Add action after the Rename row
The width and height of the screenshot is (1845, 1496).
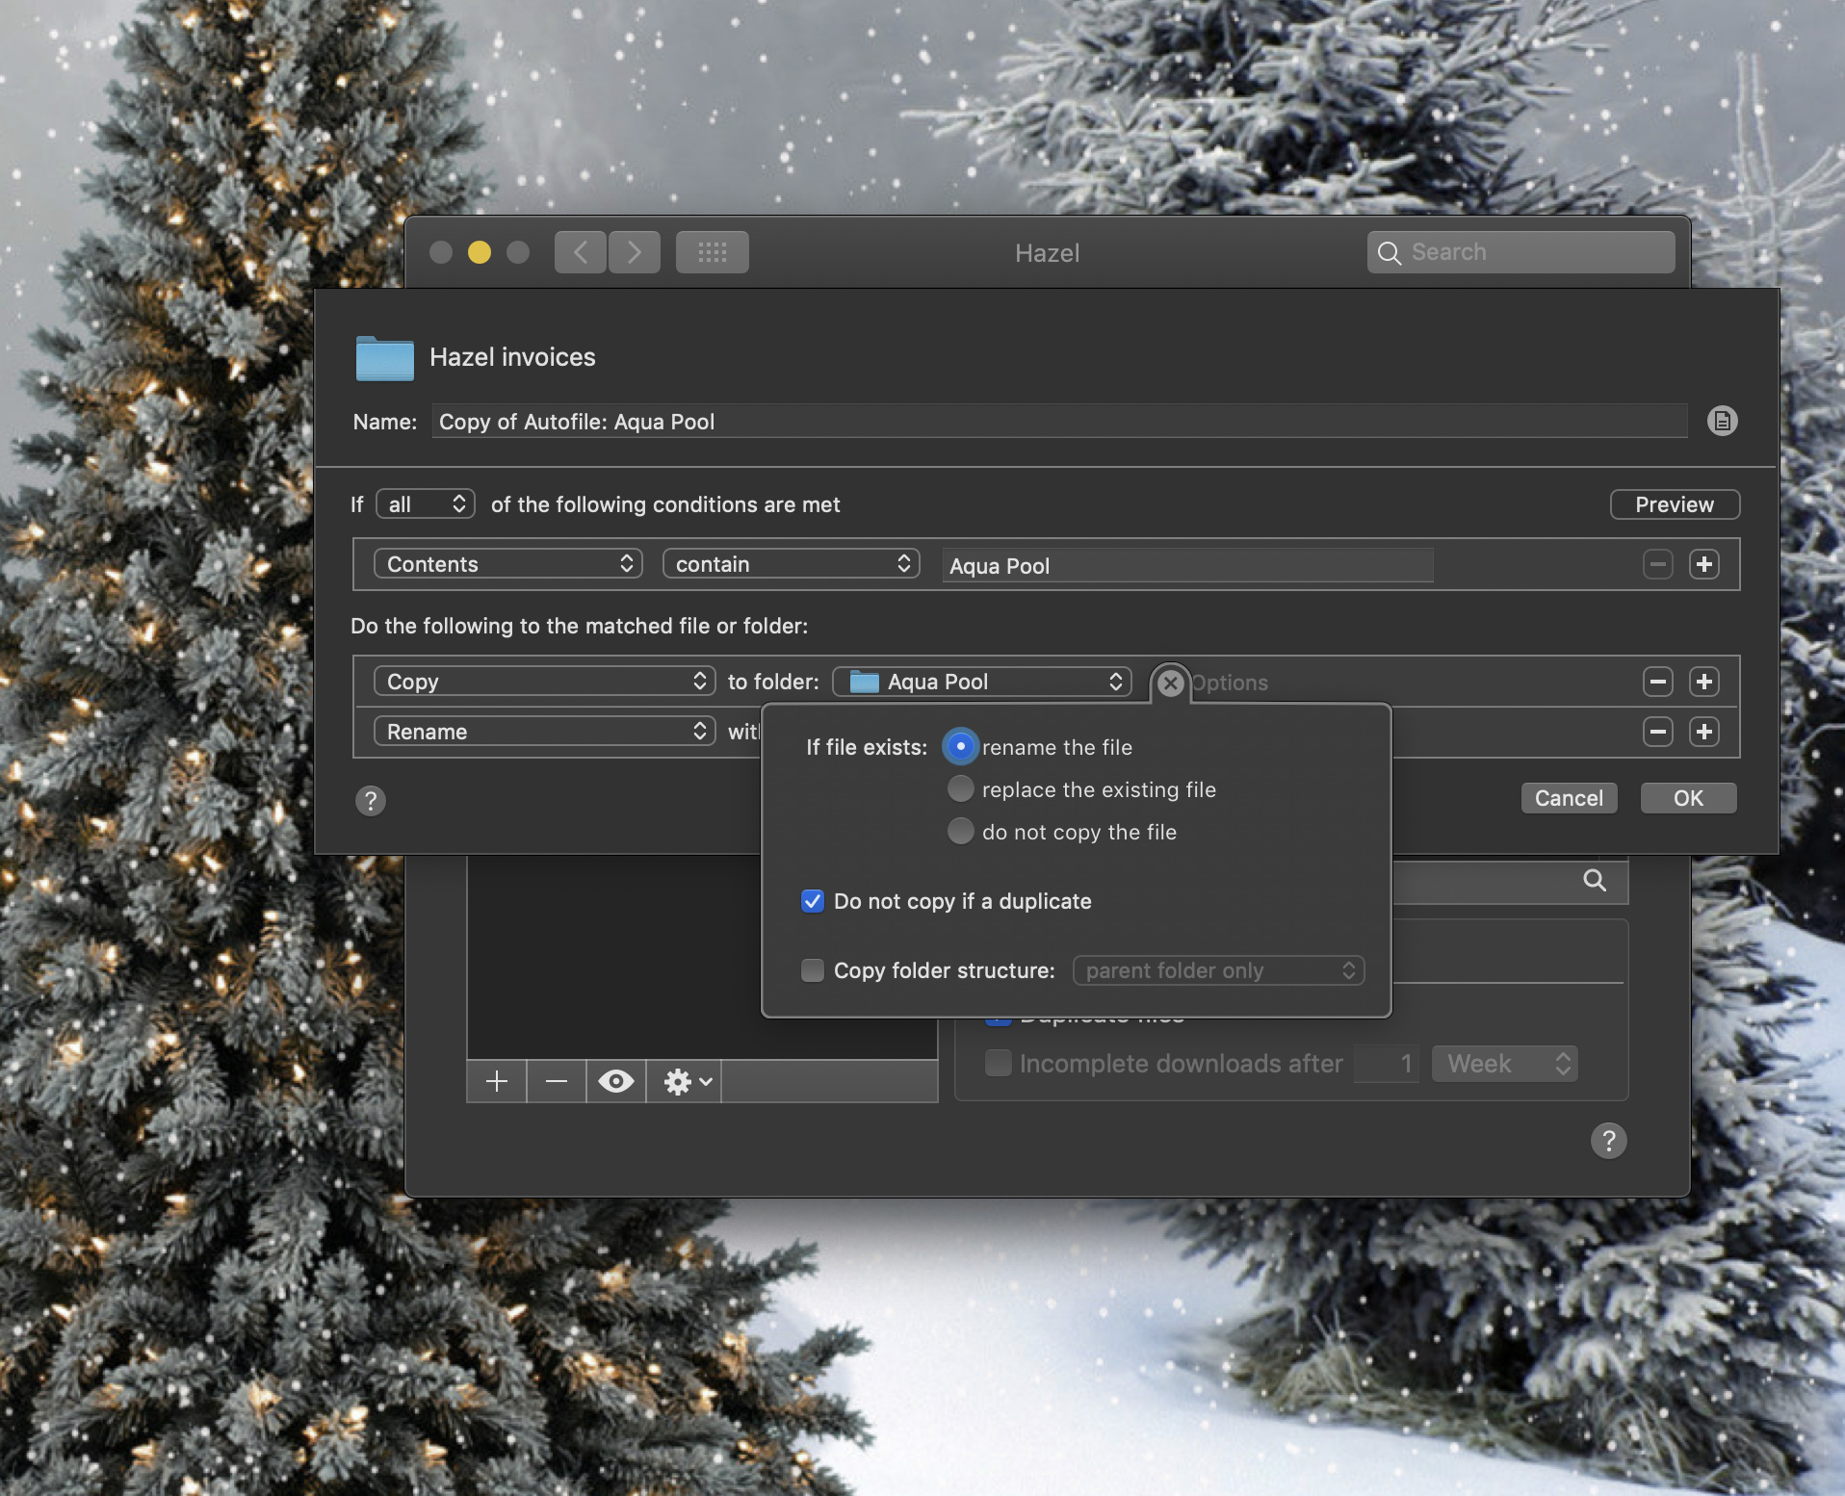1703,732
